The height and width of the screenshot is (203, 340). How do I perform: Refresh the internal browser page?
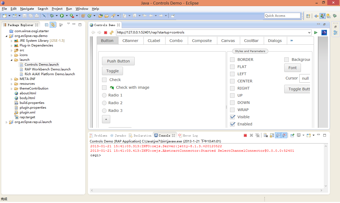(112, 32)
